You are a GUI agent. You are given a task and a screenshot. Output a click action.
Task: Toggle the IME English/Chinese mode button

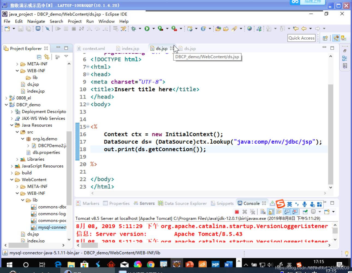(290, 204)
